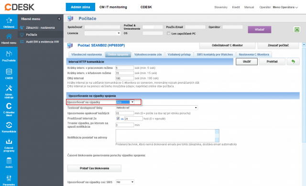Click green back arrow button

(293, 62)
